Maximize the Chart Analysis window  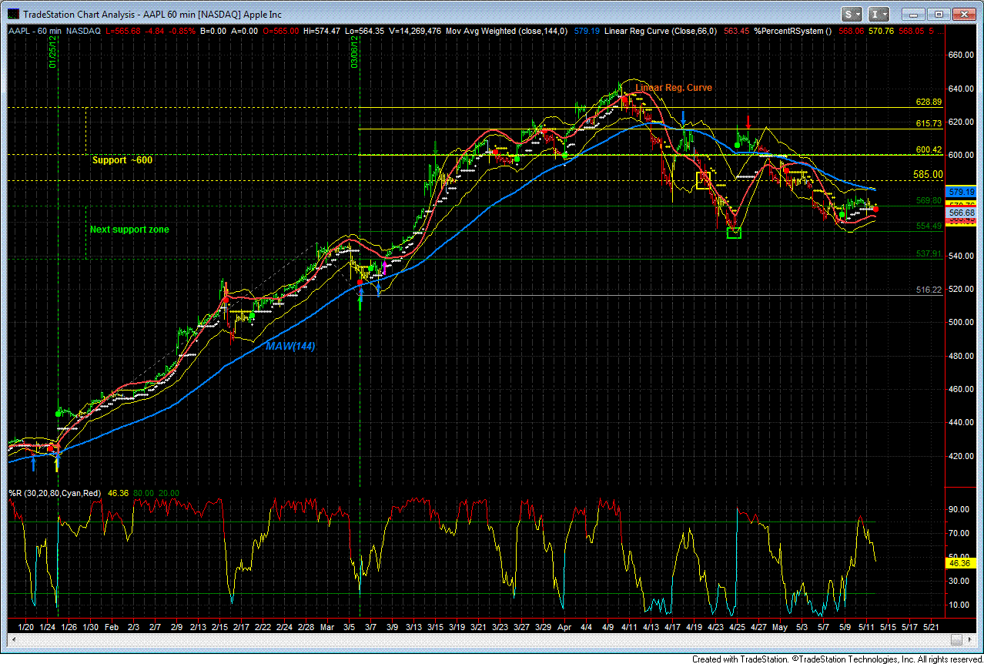click(938, 14)
